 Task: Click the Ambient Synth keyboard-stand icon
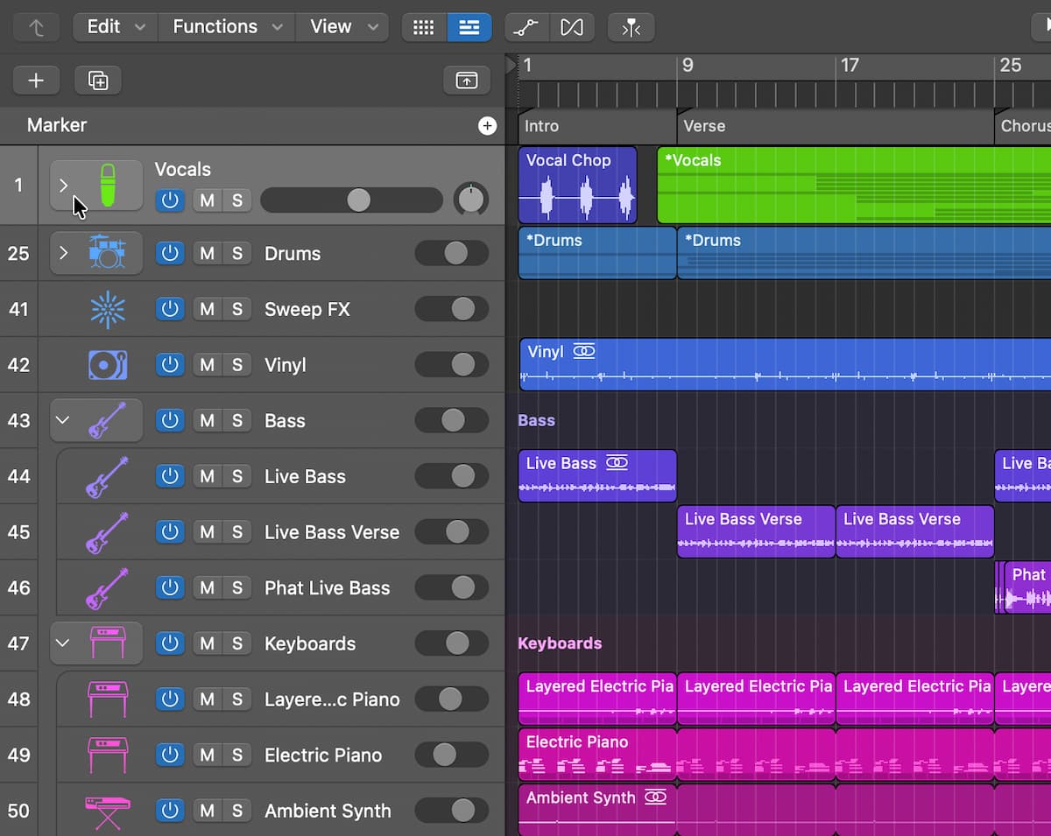[x=108, y=811]
